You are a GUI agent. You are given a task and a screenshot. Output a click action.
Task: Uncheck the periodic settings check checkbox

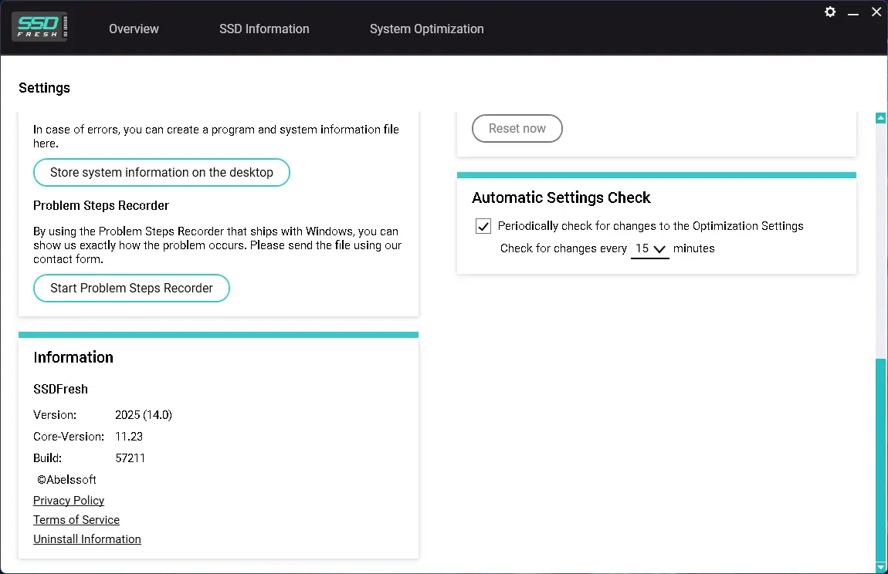pos(483,226)
